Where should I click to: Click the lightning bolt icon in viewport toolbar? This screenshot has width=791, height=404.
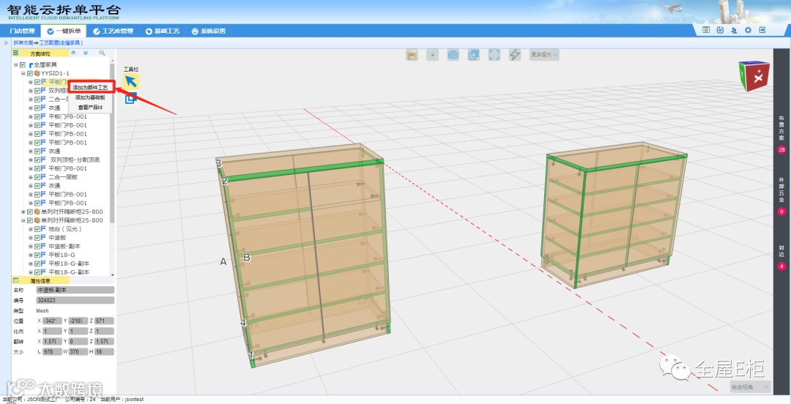[515, 55]
